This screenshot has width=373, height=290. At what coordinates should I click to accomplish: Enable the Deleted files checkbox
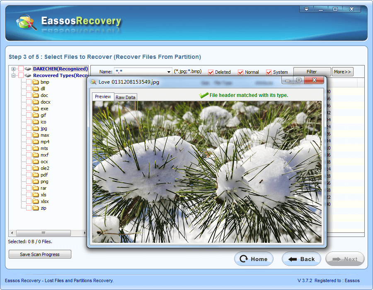click(x=211, y=72)
